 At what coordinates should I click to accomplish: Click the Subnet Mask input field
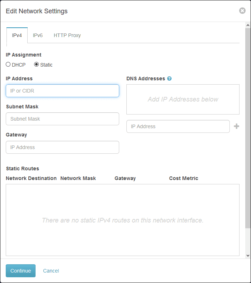click(x=62, y=119)
